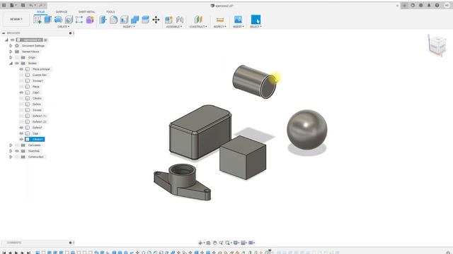The width and height of the screenshot is (453, 254).
Task: Toggle visibility eye of Cilindro1 body
Action: [21, 139]
